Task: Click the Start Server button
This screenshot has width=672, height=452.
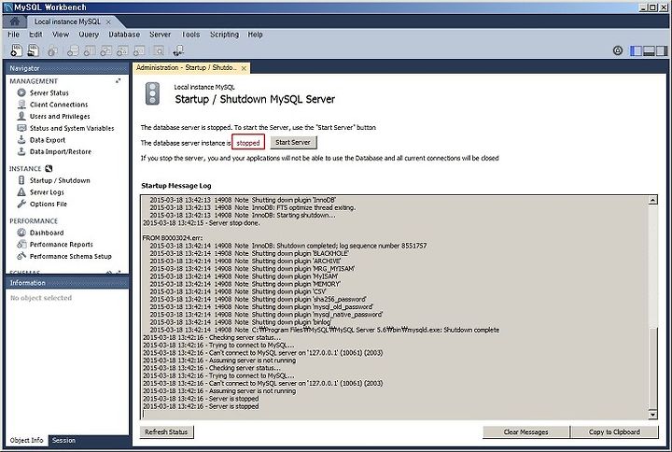Action: click(x=293, y=142)
